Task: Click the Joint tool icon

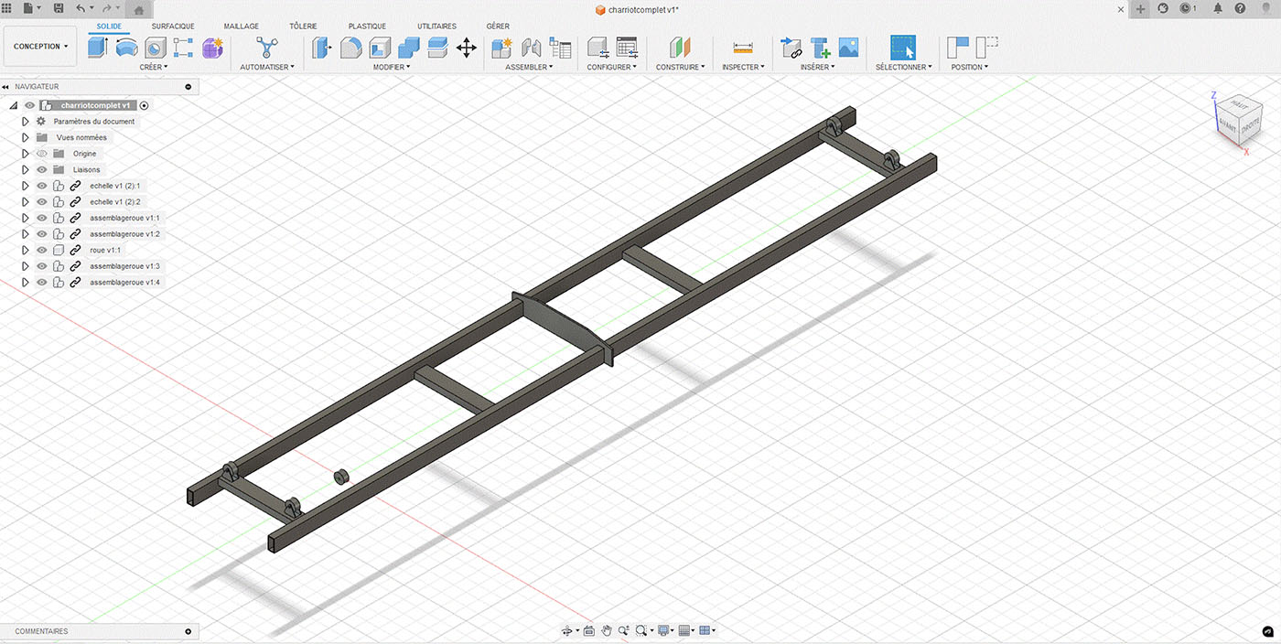Action: [531, 48]
